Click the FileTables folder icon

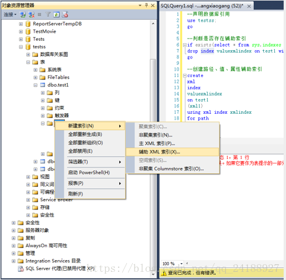(x=42, y=78)
